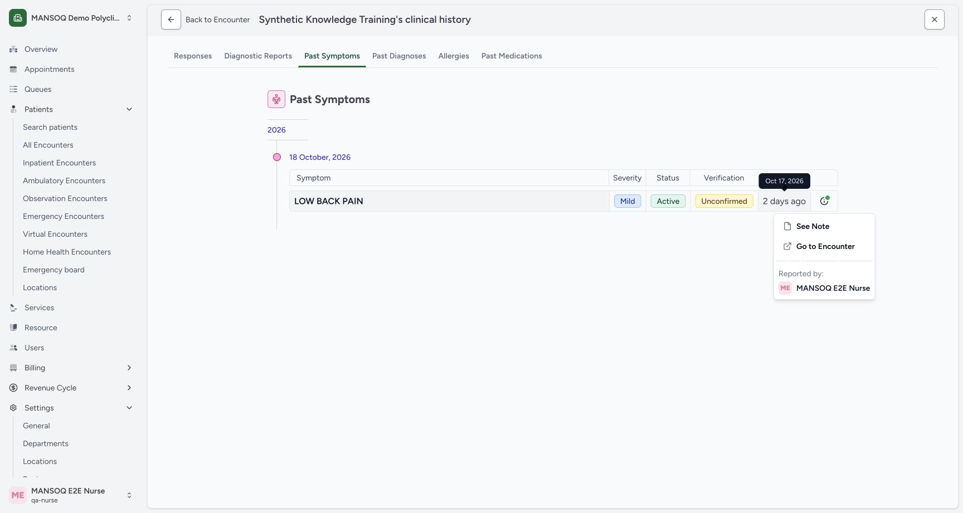Image resolution: width=963 pixels, height=513 pixels.
Task: Click the Past Symptoms body icon
Action: (x=276, y=99)
